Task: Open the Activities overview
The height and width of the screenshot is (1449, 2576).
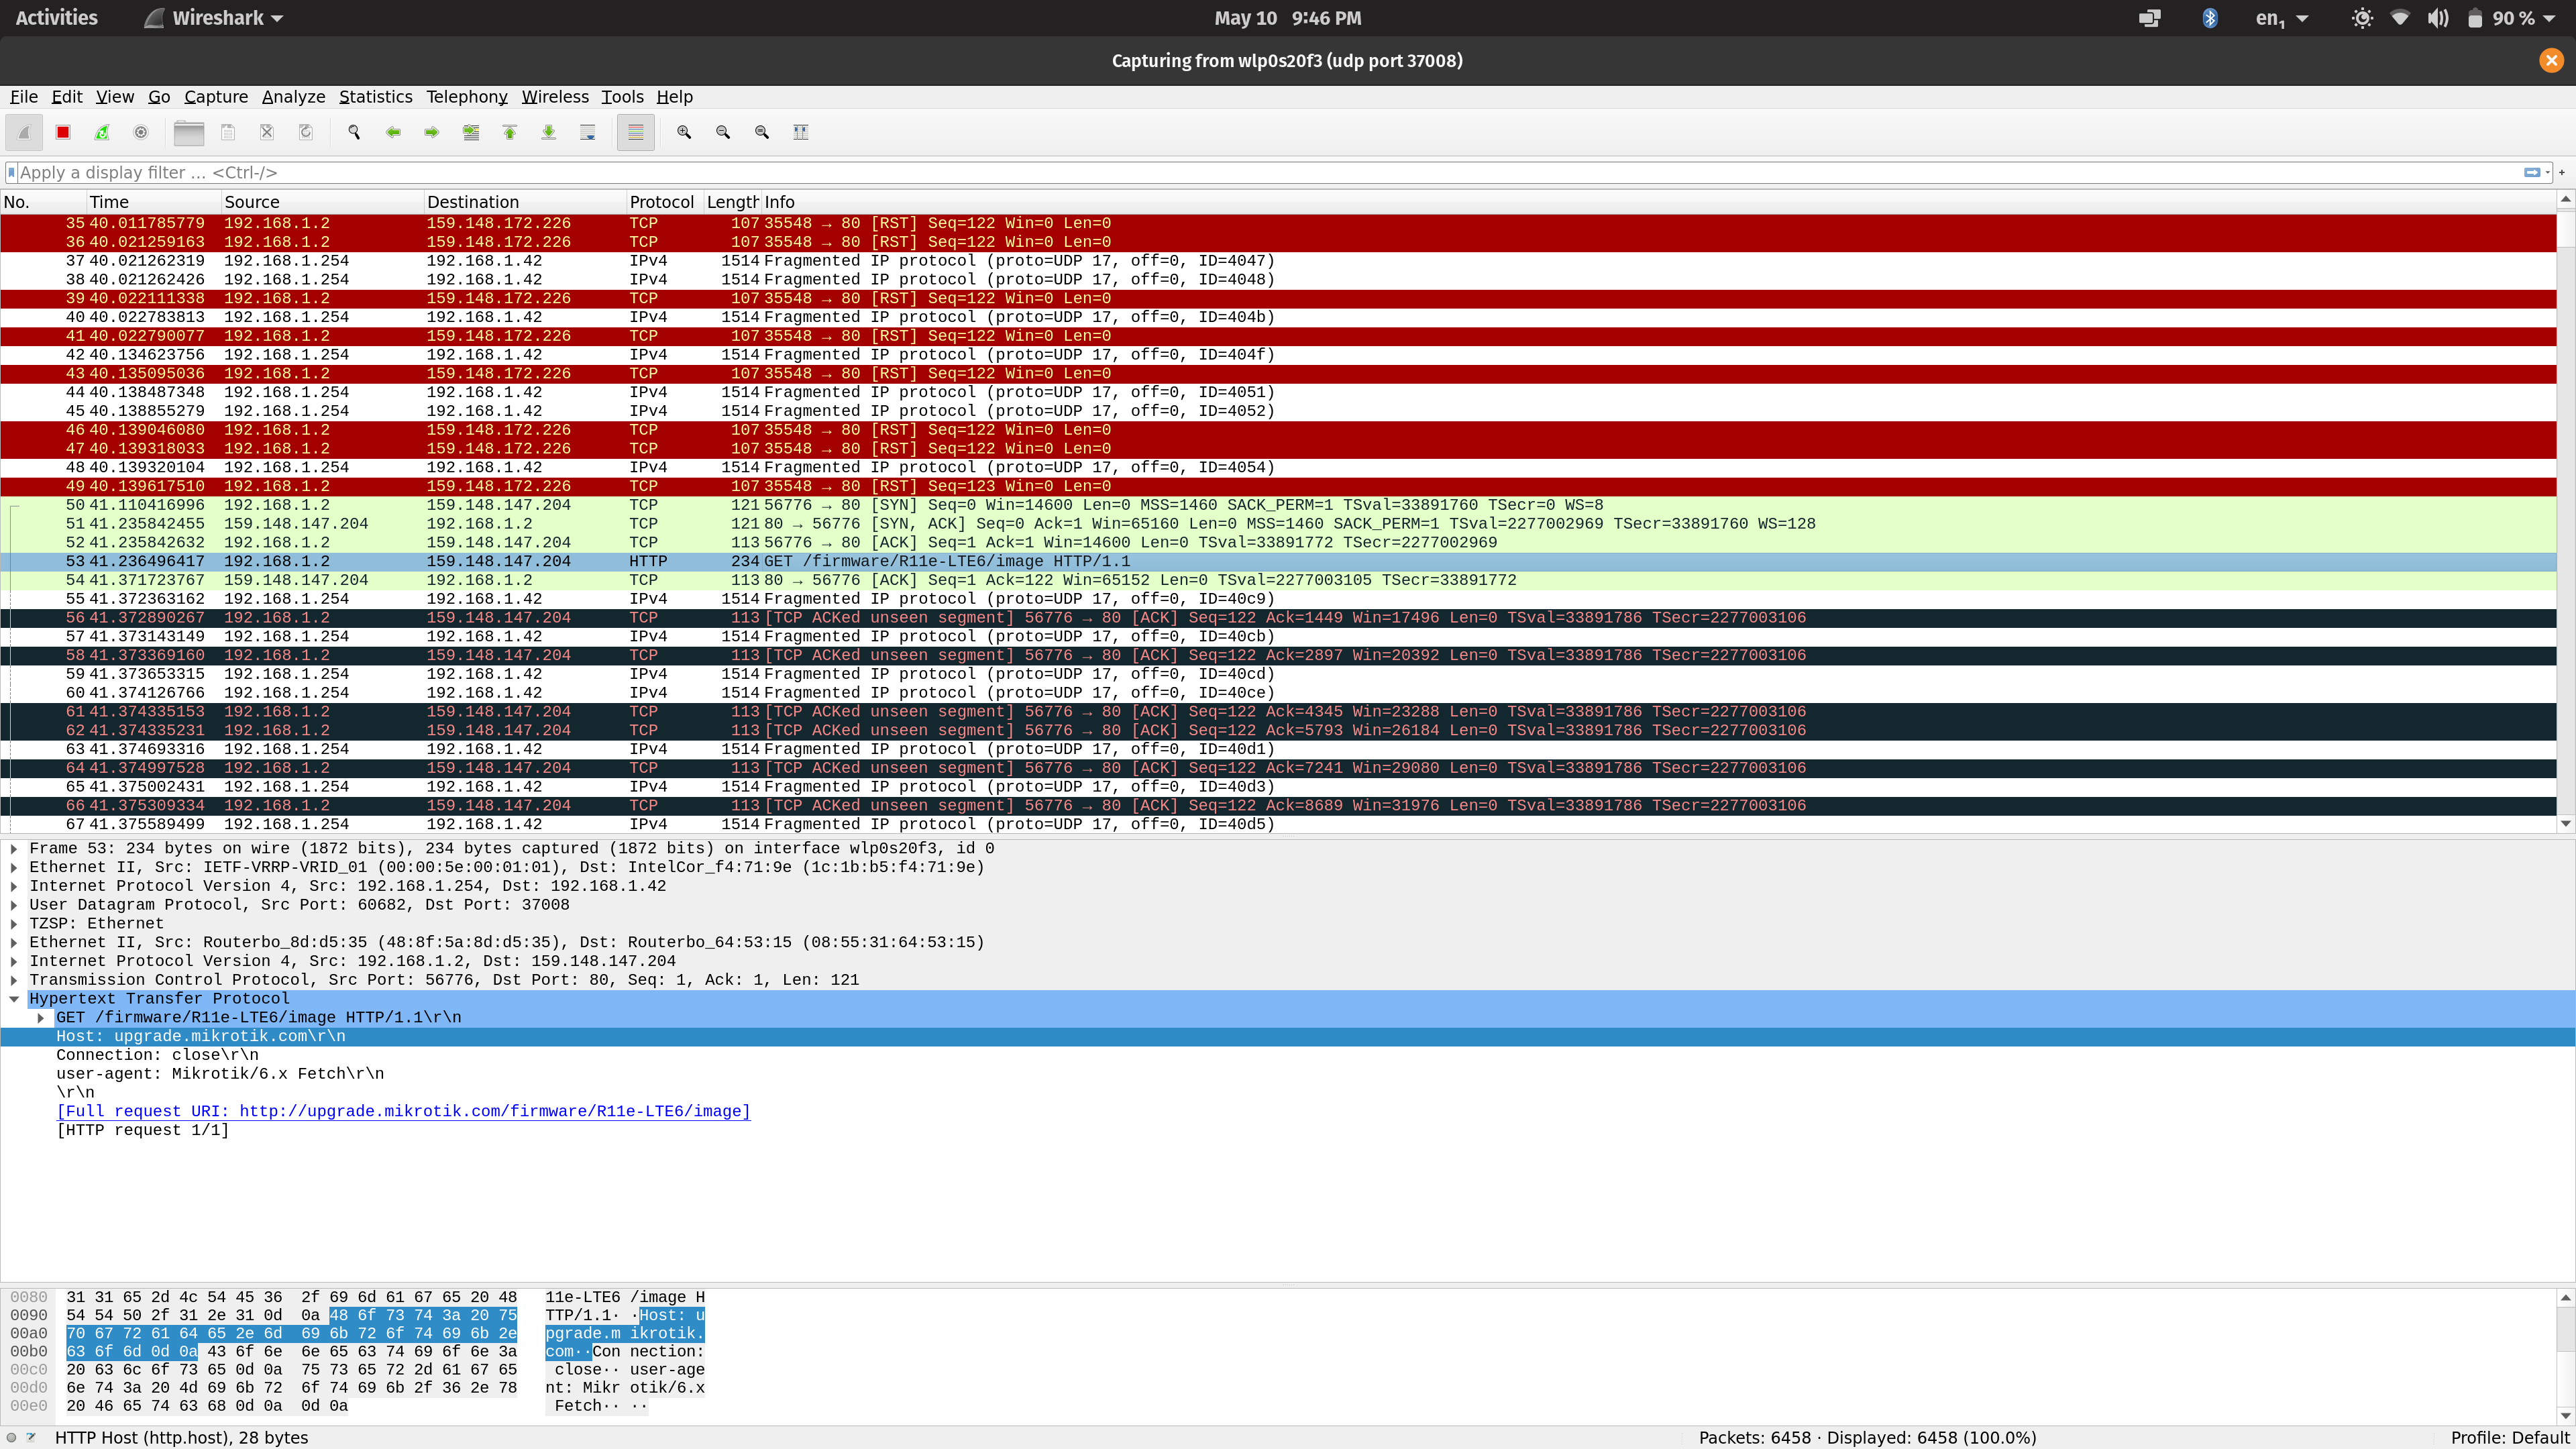Action: 57,18
